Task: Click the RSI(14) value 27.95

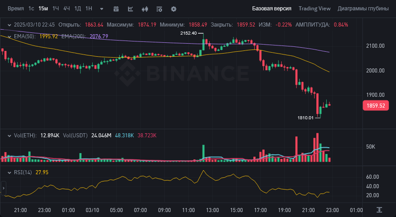Action: pos(42,172)
